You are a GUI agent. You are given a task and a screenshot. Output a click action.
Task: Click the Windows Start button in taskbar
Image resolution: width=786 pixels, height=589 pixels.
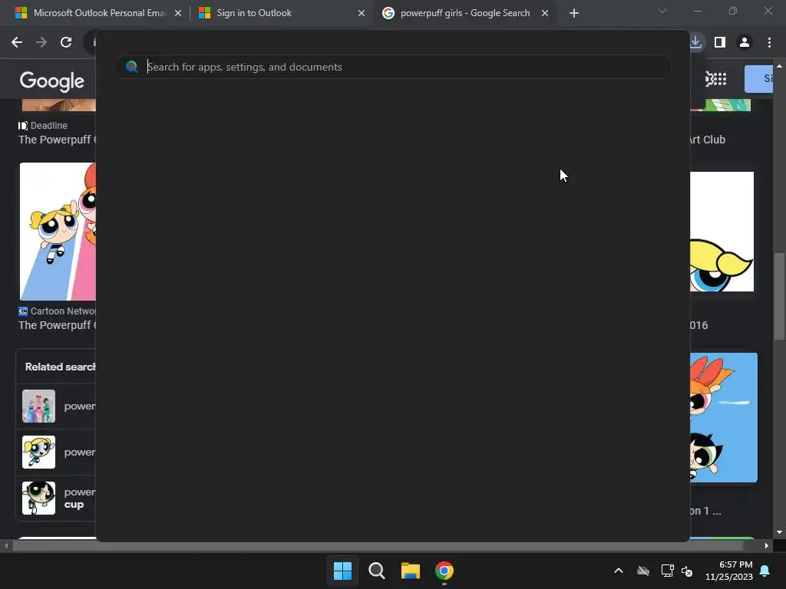point(342,571)
